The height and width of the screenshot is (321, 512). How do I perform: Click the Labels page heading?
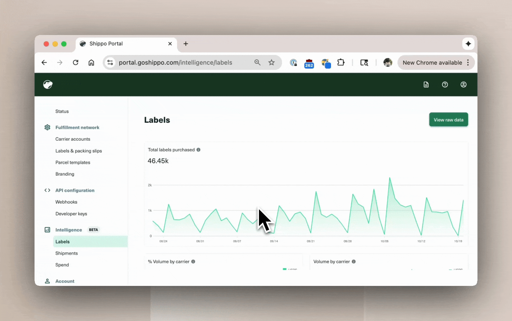157,120
